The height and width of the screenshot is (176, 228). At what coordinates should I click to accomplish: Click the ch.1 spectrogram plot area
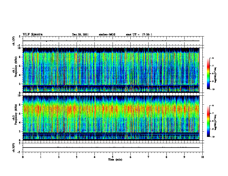[111, 70]
